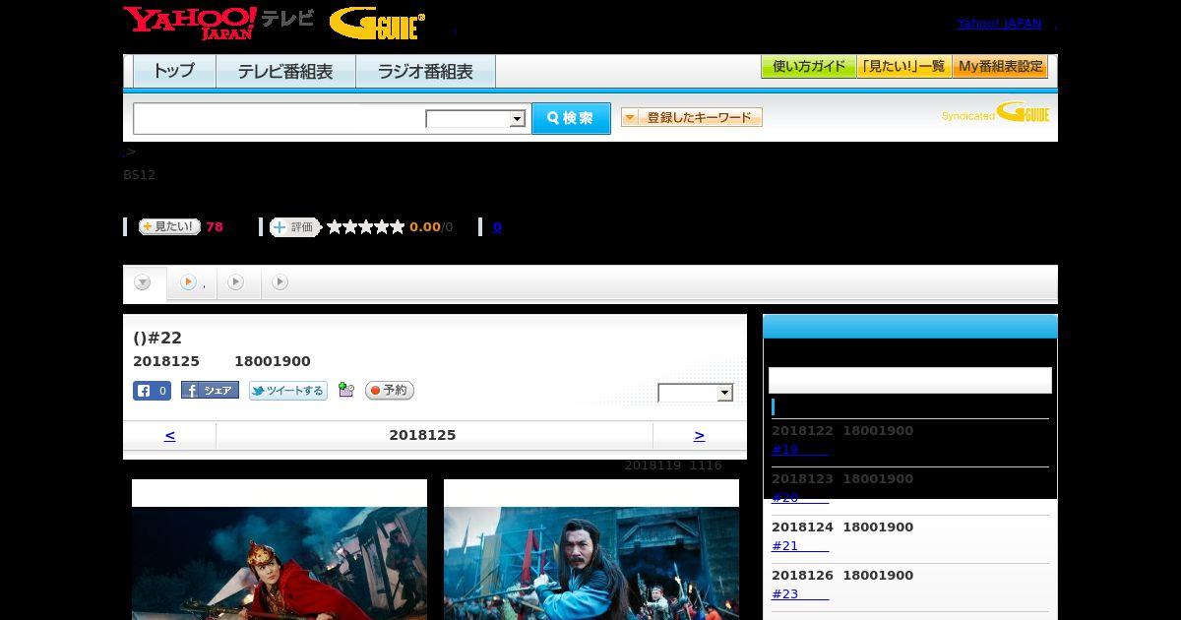
Task: Go to previous day with < link
Action: [x=169, y=435]
